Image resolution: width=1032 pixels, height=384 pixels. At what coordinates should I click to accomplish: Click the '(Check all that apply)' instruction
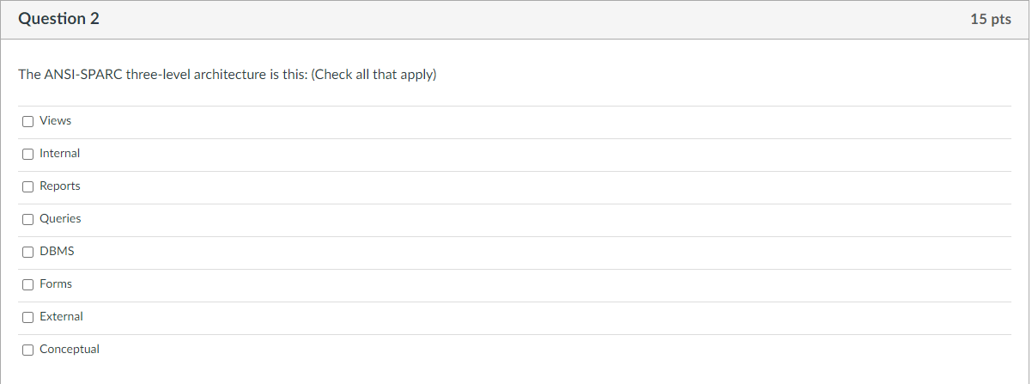click(x=374, y=76)
